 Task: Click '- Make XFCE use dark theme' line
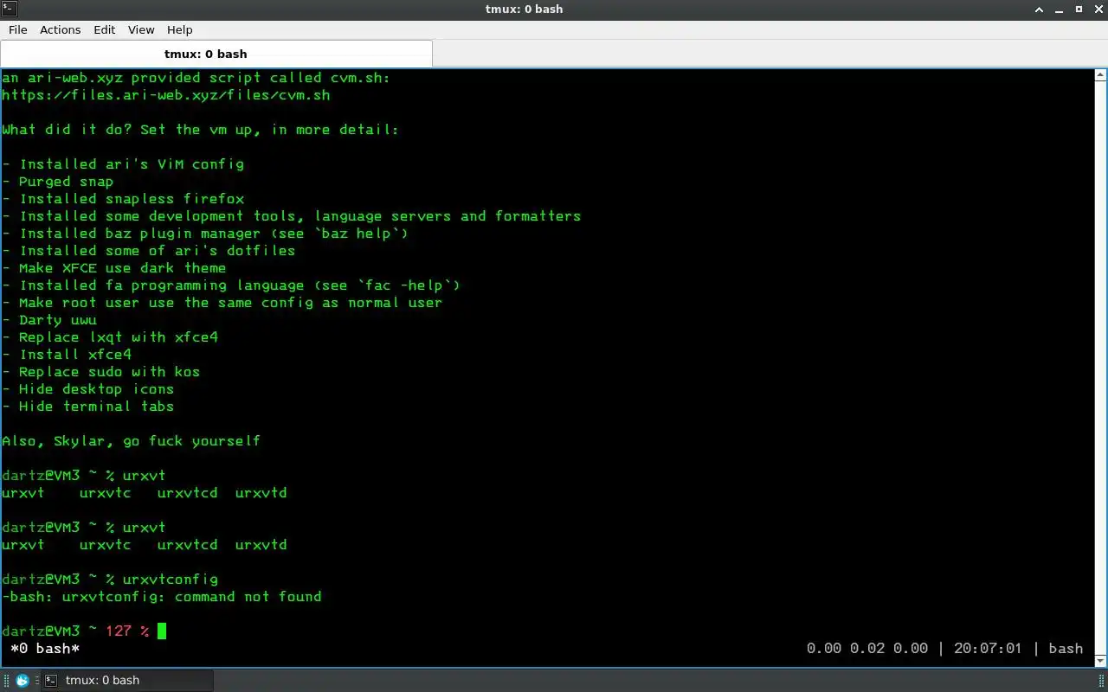pos(114,268)
